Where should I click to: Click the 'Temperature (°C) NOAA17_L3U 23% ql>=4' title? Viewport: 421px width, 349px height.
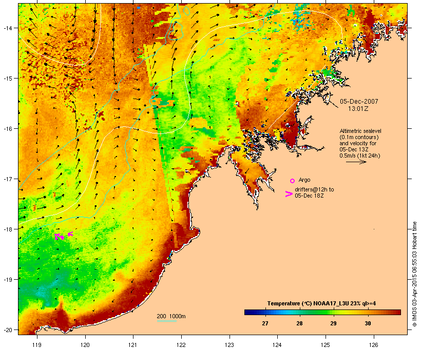click(322, 304)
